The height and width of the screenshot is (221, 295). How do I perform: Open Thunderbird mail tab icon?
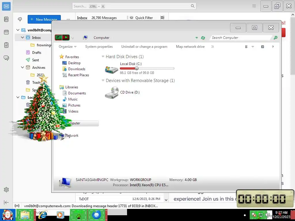[x=6, y=6]
